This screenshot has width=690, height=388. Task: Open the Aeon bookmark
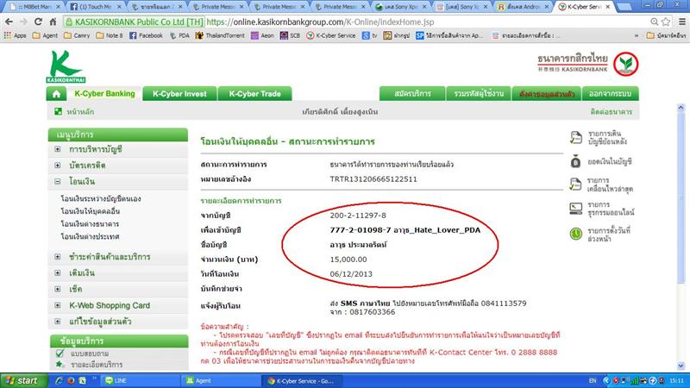point(262,35)
